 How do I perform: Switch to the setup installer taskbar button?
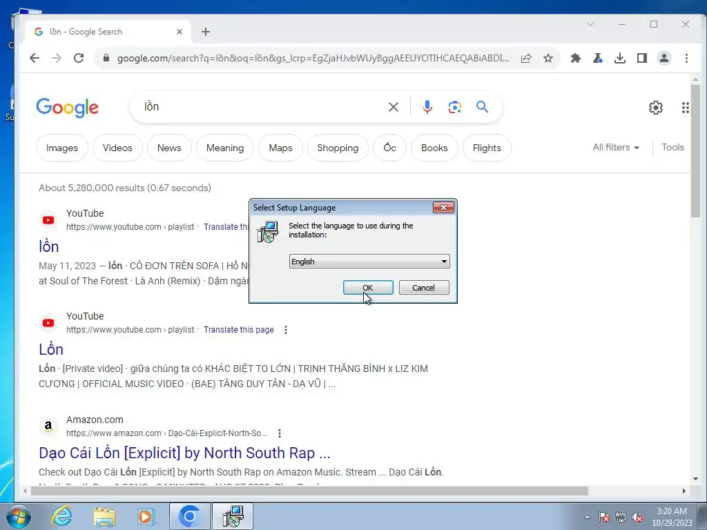click(233, 516)
